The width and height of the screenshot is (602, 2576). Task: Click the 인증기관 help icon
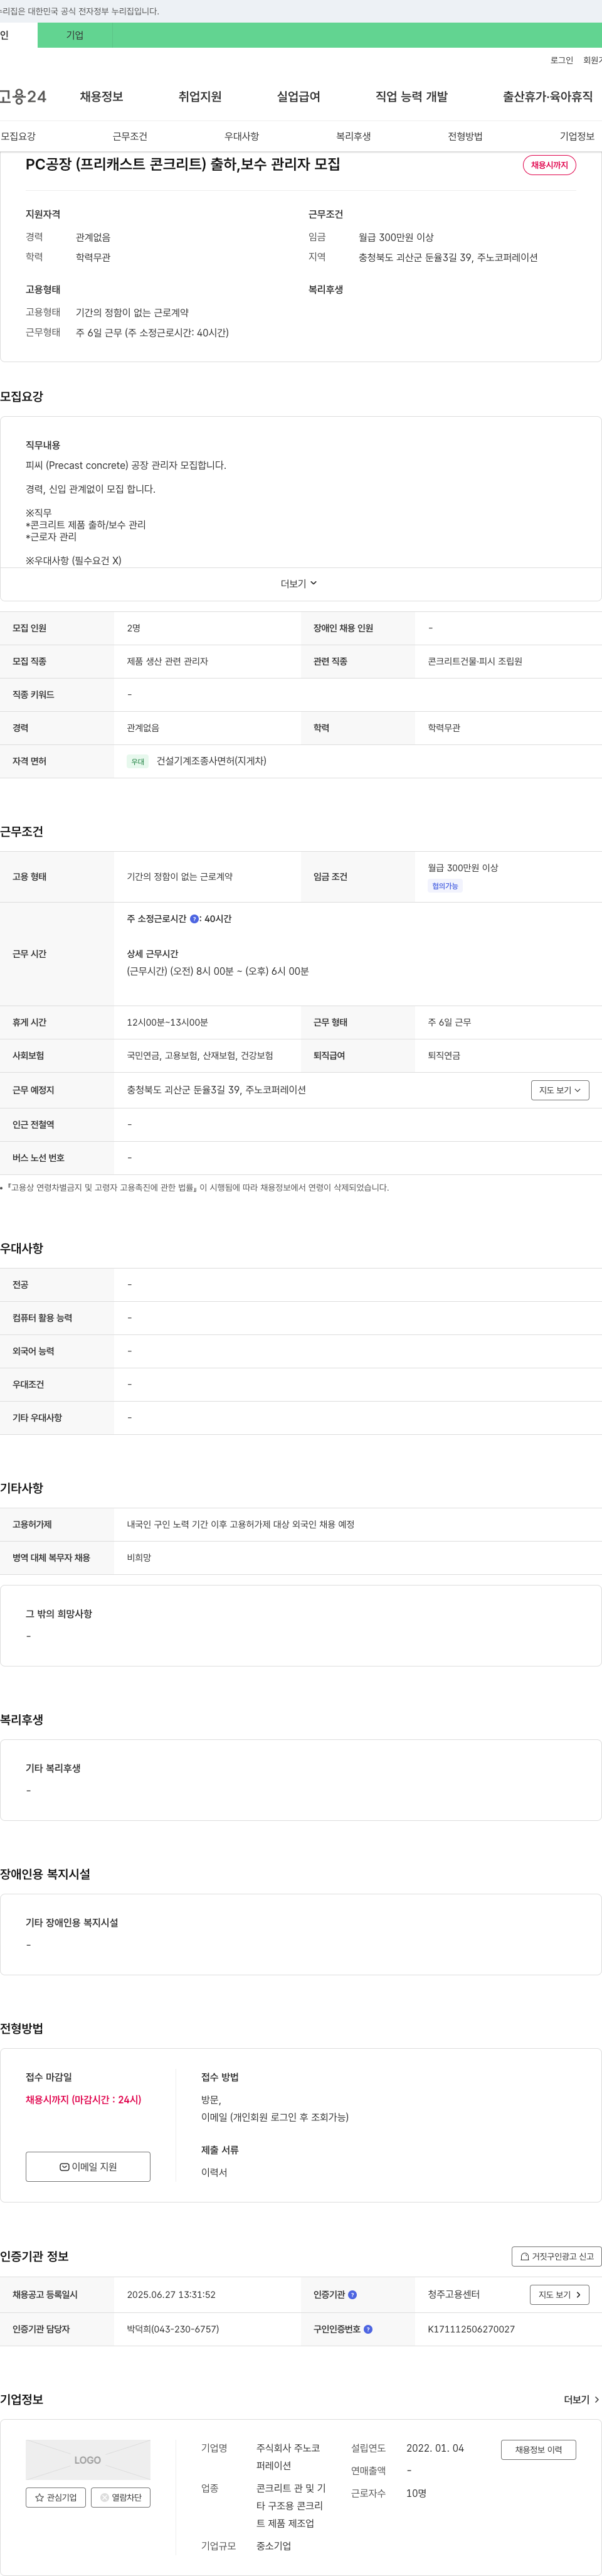pyautogui.click(x=351, y=2295)
